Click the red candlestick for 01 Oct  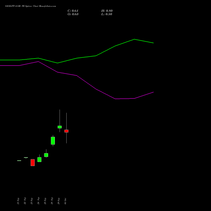coord(66,131)
